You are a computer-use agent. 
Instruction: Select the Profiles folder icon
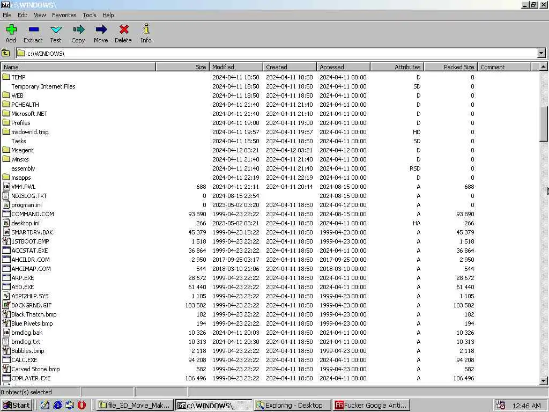tap(6, 122)
